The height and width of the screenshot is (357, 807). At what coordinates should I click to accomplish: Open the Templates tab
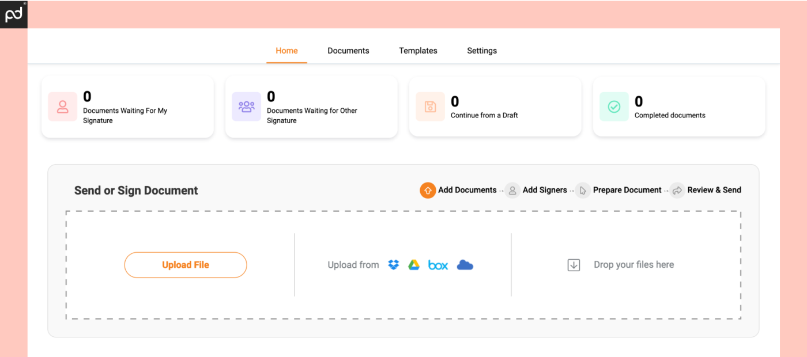pos(418,51)
